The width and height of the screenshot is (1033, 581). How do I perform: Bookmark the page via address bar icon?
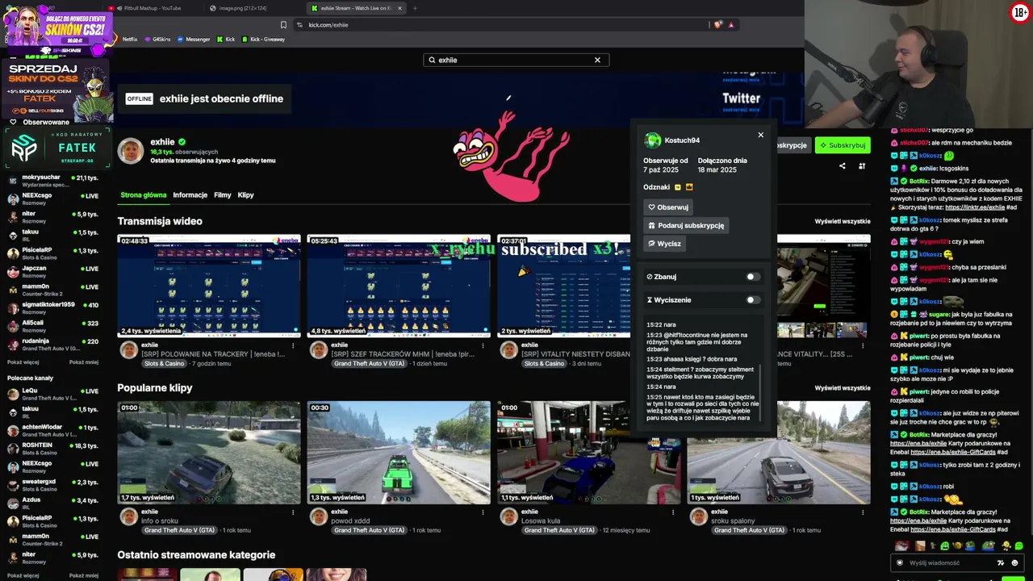tap(283, 25)
